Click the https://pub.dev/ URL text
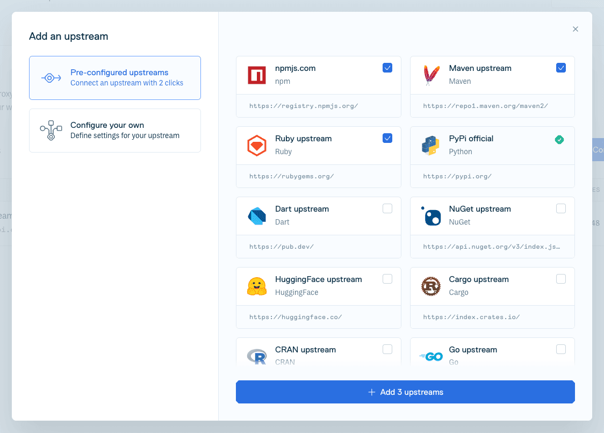This screenshot has height=433, width=604. tap(282, 247)
